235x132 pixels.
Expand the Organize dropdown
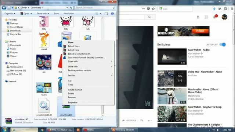point(10,14)
